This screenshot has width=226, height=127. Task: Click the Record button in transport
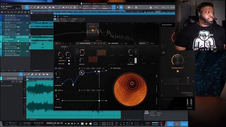point(90,123)
